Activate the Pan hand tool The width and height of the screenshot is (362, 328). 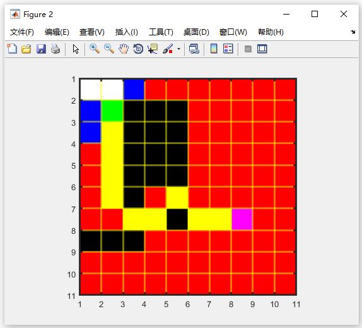pos(124,49)
